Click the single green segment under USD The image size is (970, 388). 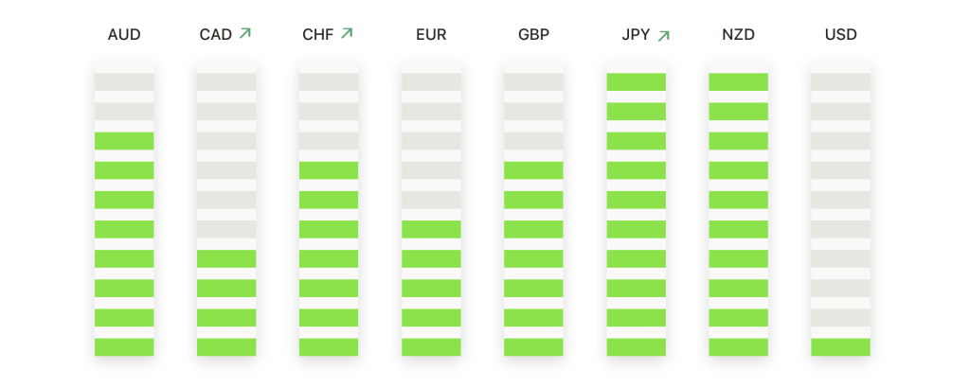point(840,347)
